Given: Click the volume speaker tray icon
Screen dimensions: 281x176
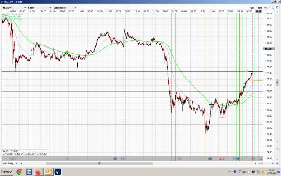Looking at the screenshot, I should coord(249,172).
